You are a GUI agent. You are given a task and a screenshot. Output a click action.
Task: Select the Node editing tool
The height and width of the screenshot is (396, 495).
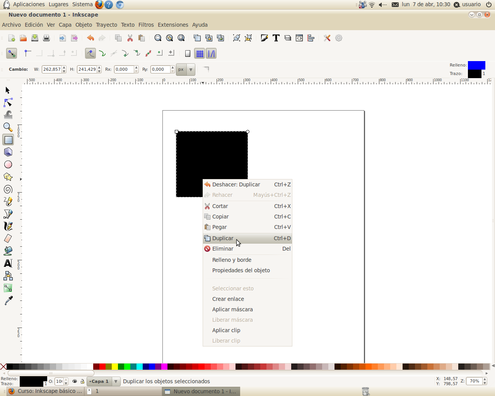(8, 102)
